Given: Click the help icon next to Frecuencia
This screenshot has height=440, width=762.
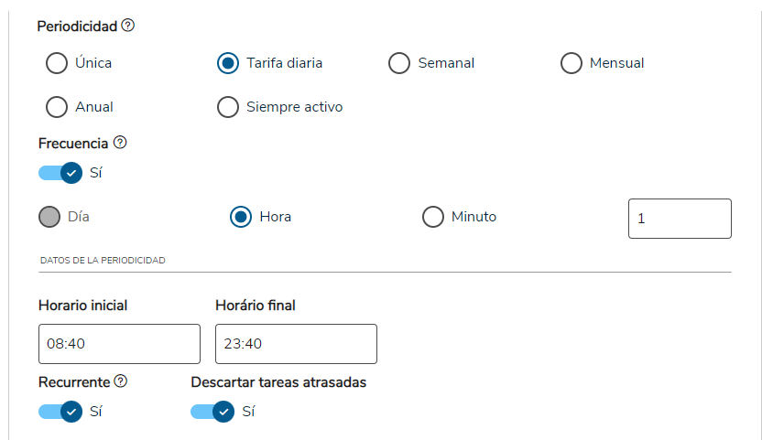Looking at the screenshot, I should (x=120, y=143).
